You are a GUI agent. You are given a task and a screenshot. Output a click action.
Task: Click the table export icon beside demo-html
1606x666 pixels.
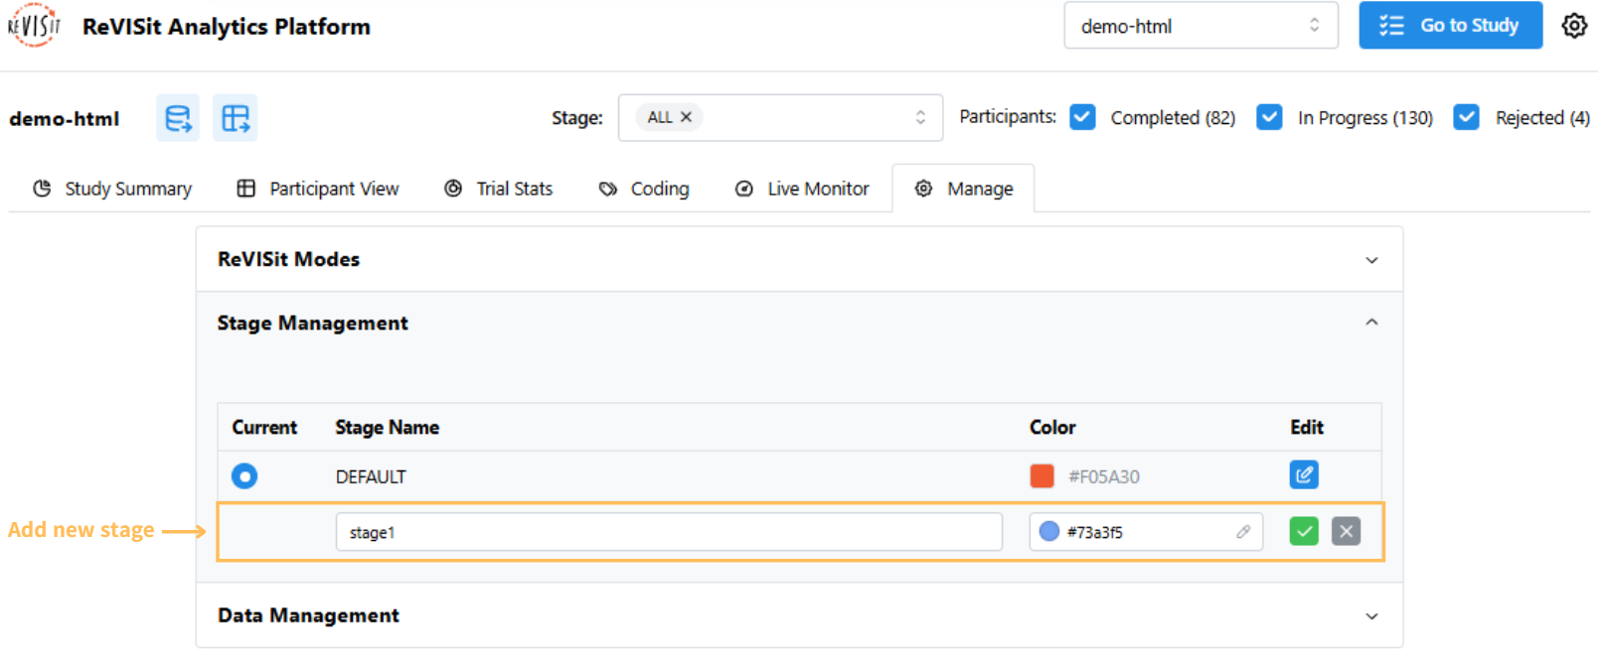(236, 119)
